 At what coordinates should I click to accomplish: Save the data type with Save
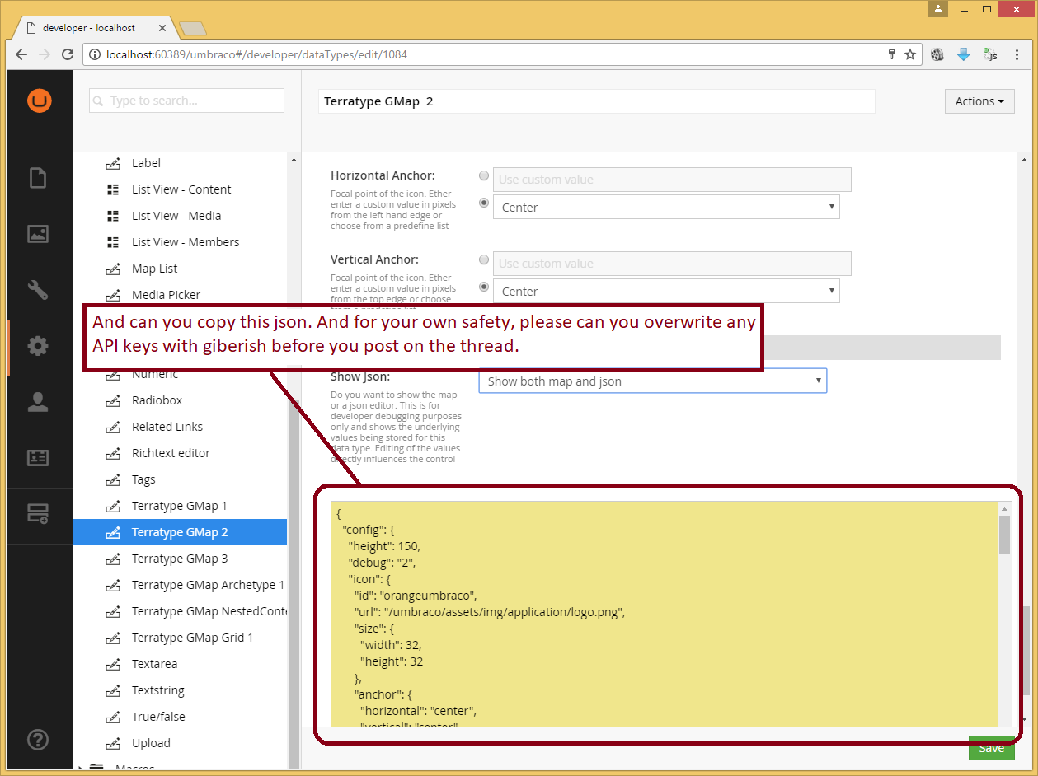[992, 748]
